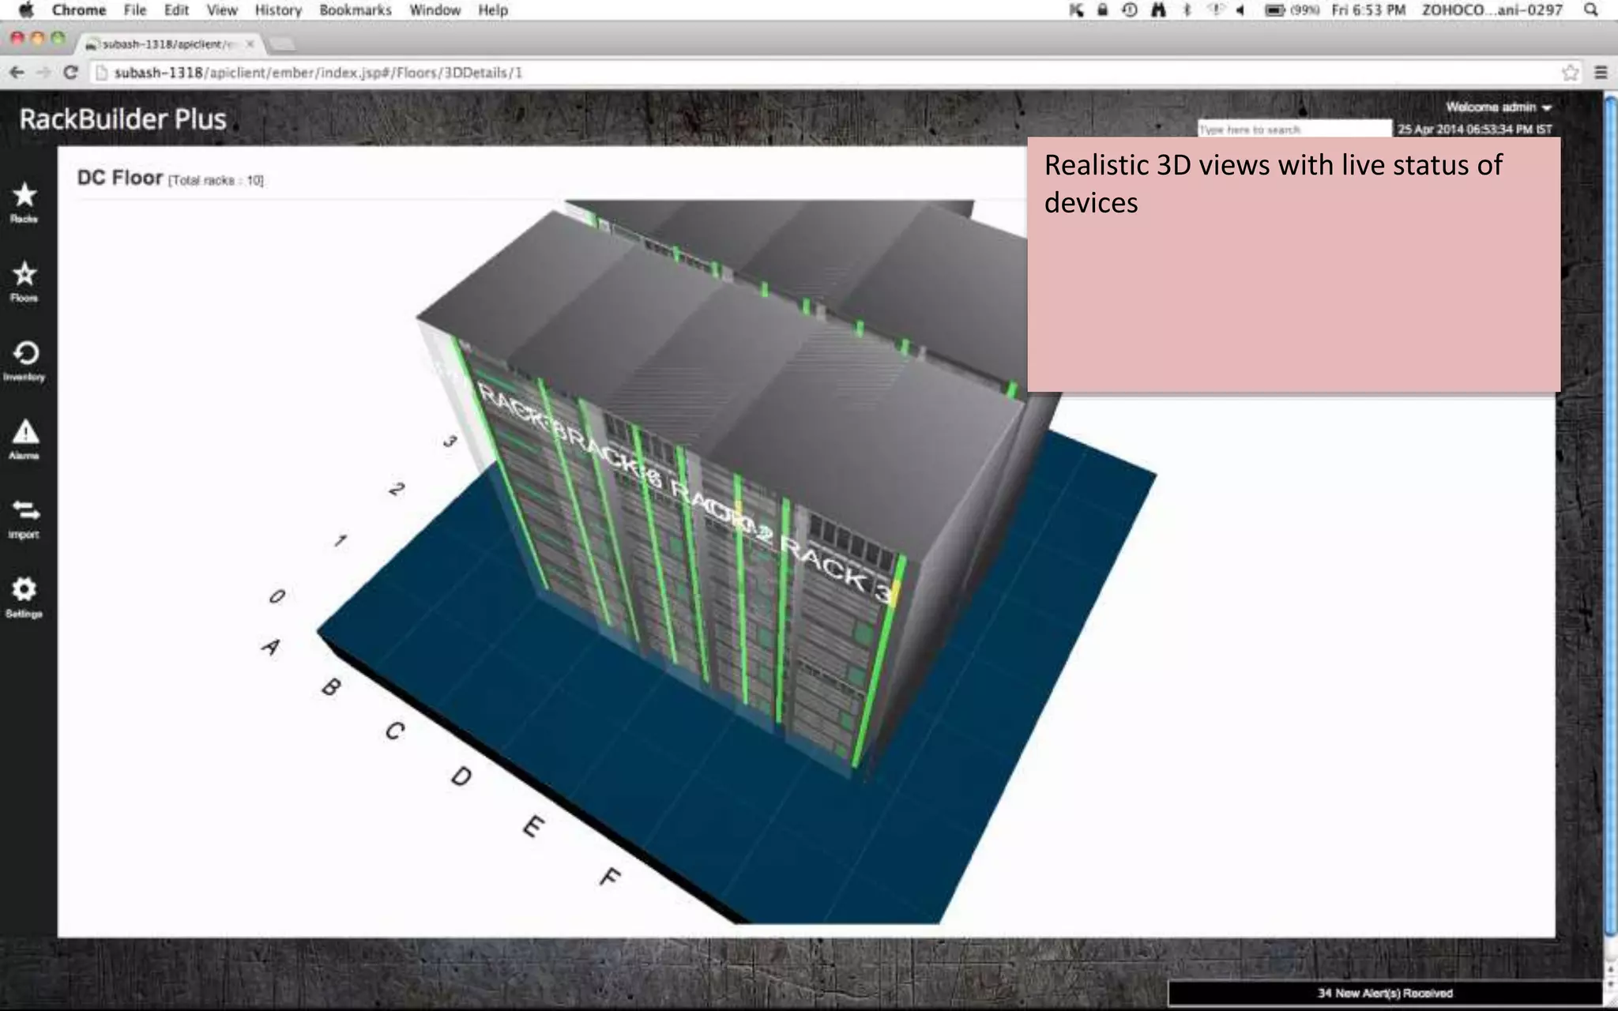Open the Chrome application menu

click(x=79, y=10)
